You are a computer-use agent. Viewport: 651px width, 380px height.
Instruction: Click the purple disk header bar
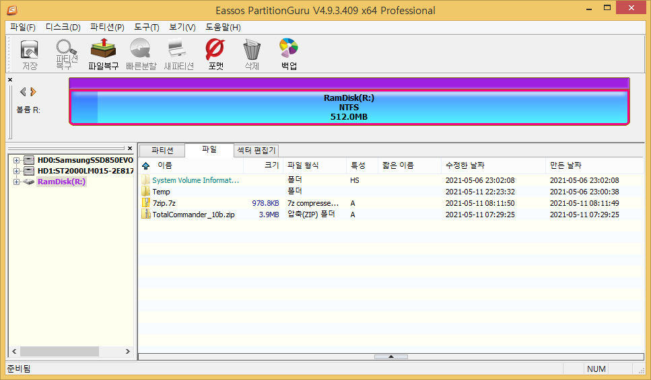point(349,83)
